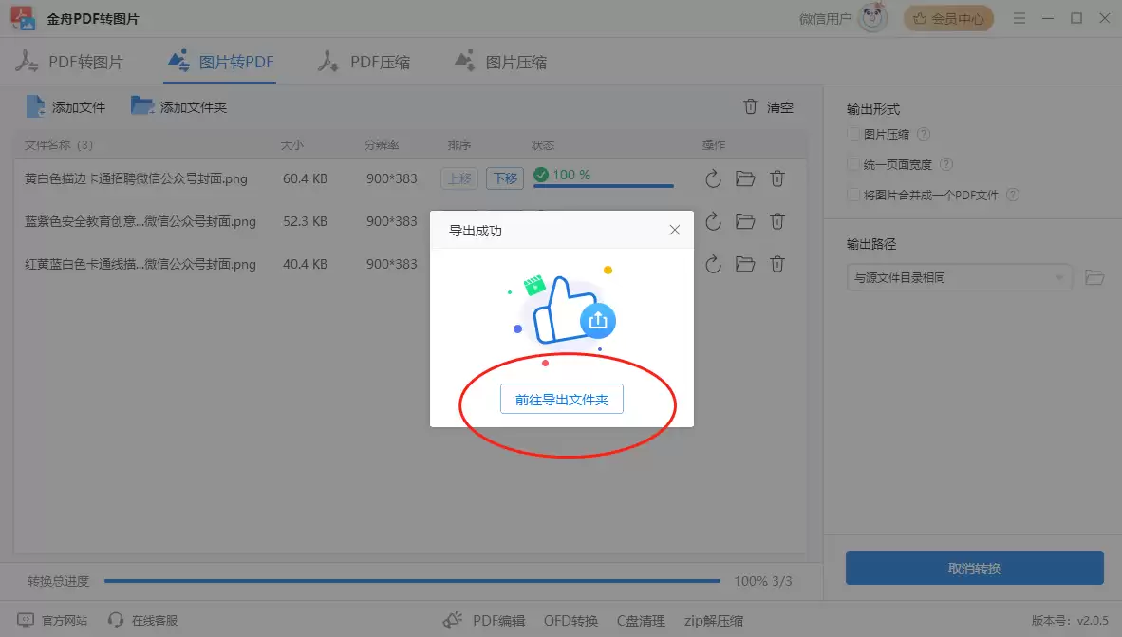Launch the C盘清理 tool

pos(641,620)
